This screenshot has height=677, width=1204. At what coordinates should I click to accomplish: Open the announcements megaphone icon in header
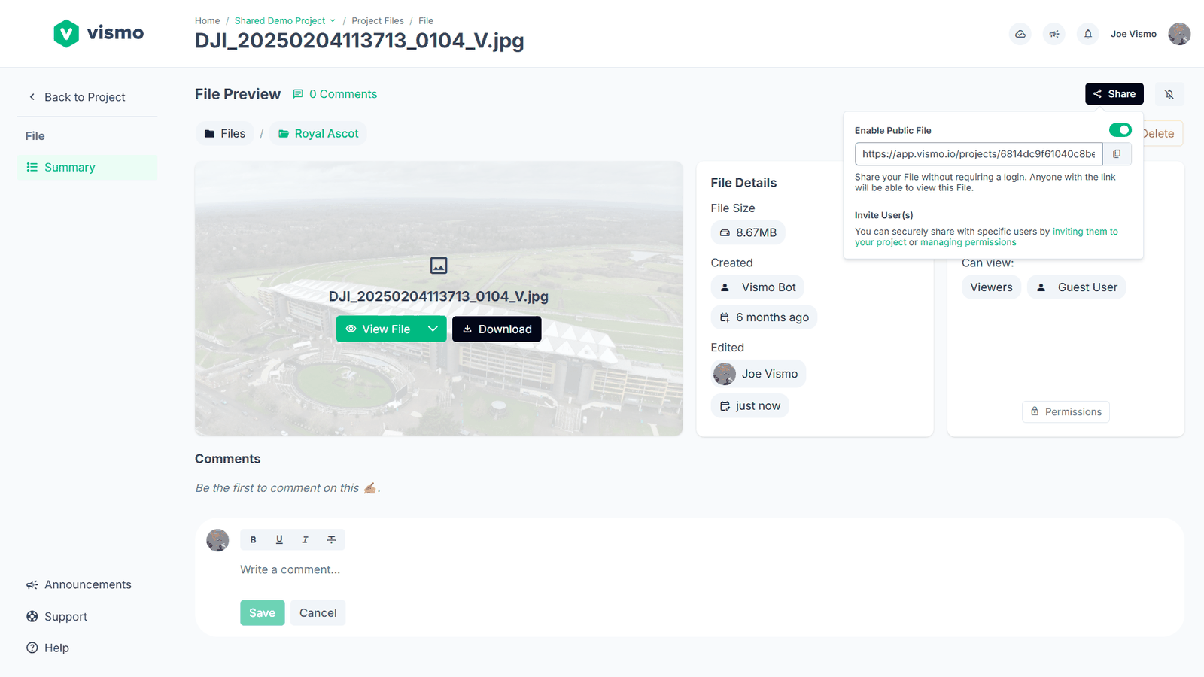[1054, 34]
